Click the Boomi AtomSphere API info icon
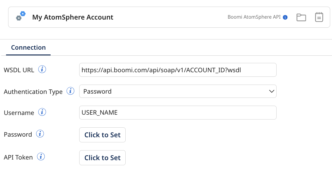The width and height of the screenshot is (332, 180). pyautogui.click(x=285, y=17)
